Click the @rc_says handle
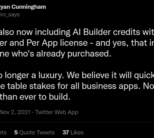Image resolution: width=154 pixels, height=138 pixels. [10, 15]
